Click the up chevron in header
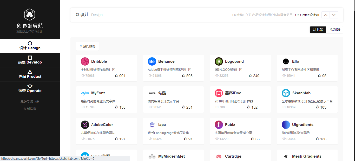The image size is (355, 161). tap(326, 15)
